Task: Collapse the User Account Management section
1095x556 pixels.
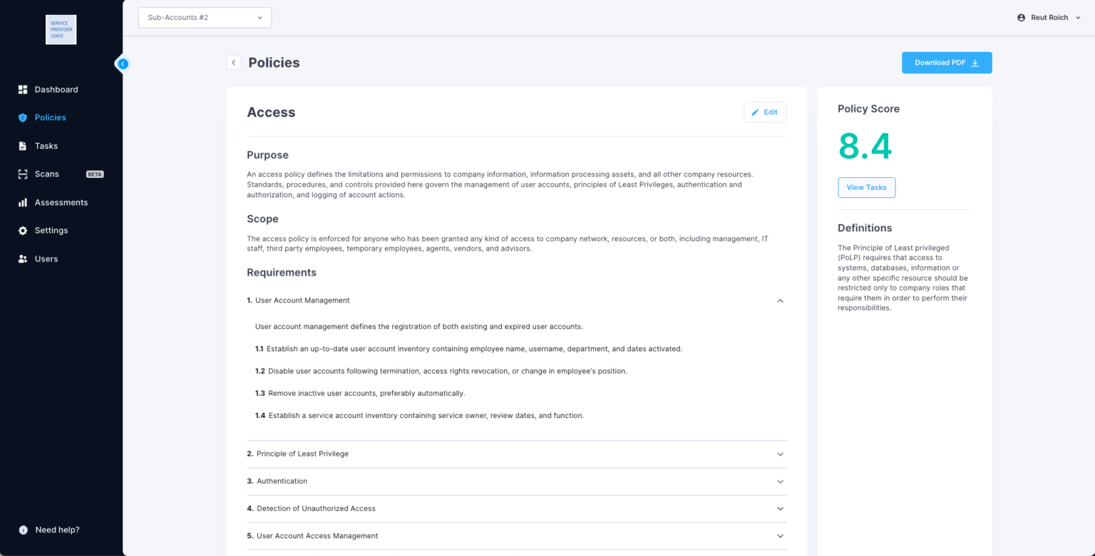Action: (779, 300)
